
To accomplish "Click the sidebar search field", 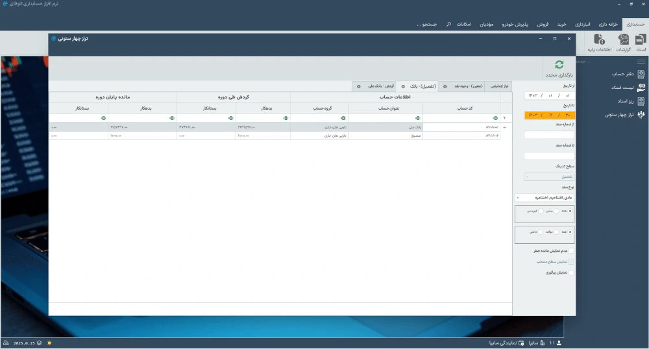I will tap(584, 62).
